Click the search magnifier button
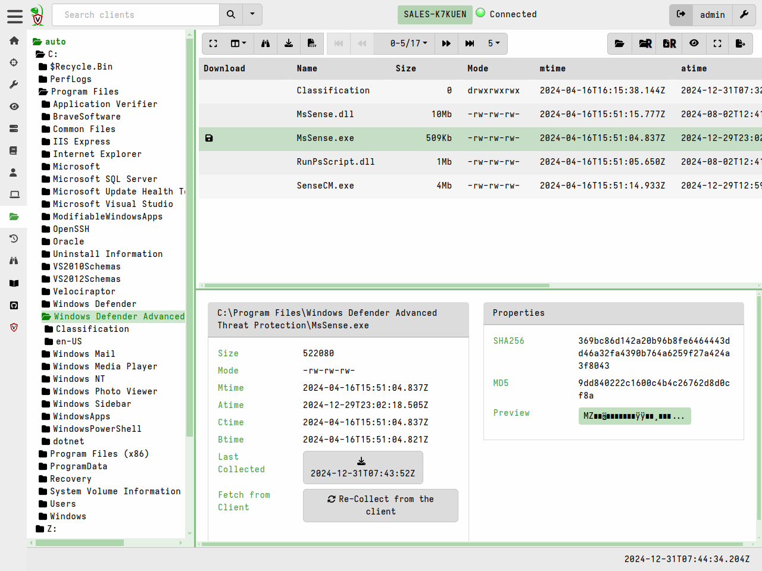762x571 pixels. point(231,15)
